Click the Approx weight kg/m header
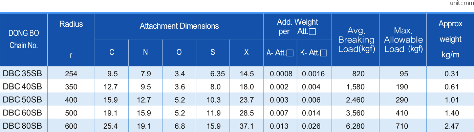 pyautogui.click(x=450, y=39)
